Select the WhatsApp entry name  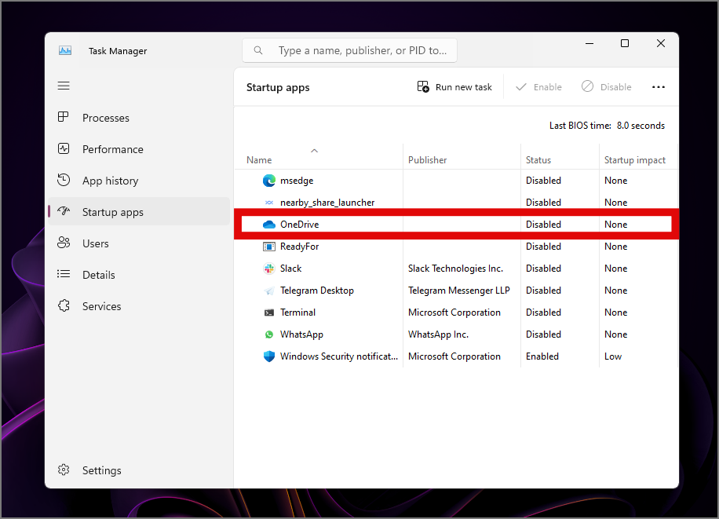click(301, 334)
